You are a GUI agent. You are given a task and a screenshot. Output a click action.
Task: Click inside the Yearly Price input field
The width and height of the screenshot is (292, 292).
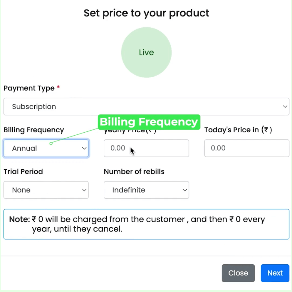click(146, 148)
